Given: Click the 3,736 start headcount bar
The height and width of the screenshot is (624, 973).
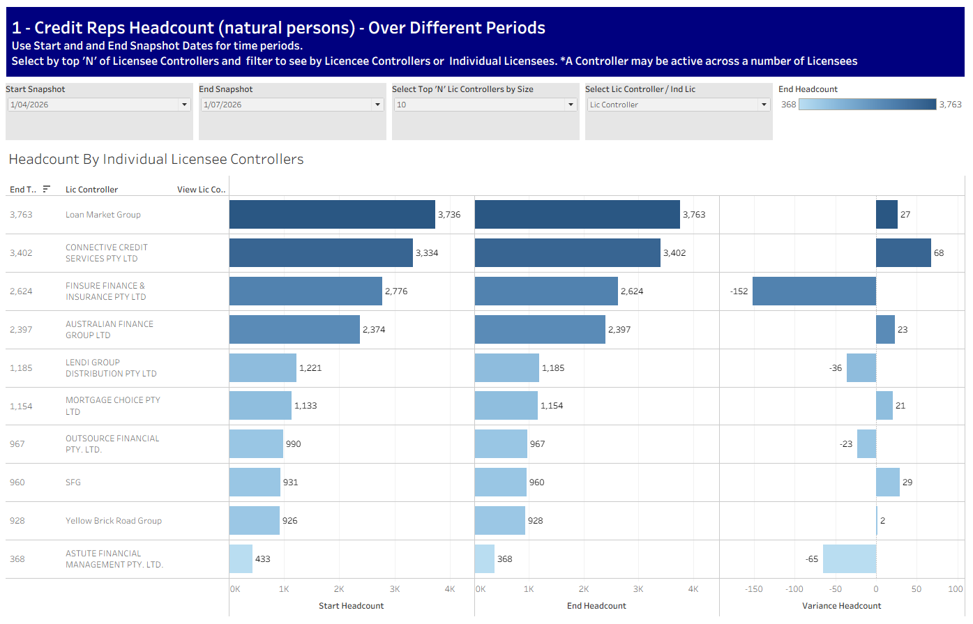Looking at the screenshot, I should pyautogui.click(x=332, y=215).
